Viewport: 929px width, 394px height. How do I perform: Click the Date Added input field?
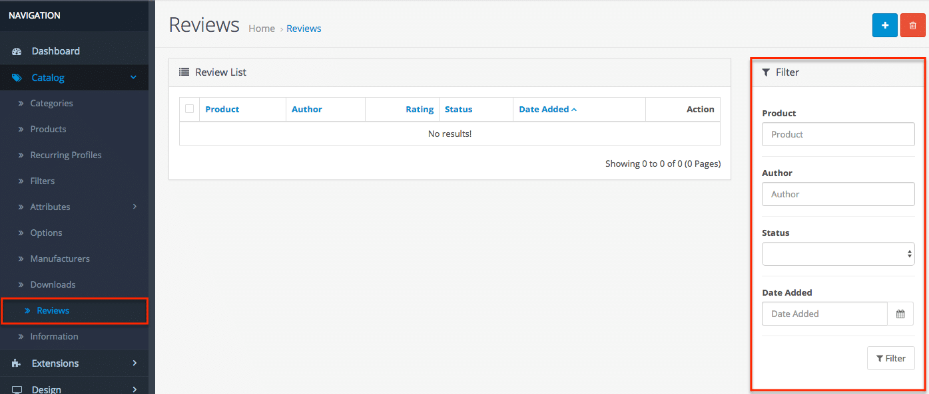(824, 314)
